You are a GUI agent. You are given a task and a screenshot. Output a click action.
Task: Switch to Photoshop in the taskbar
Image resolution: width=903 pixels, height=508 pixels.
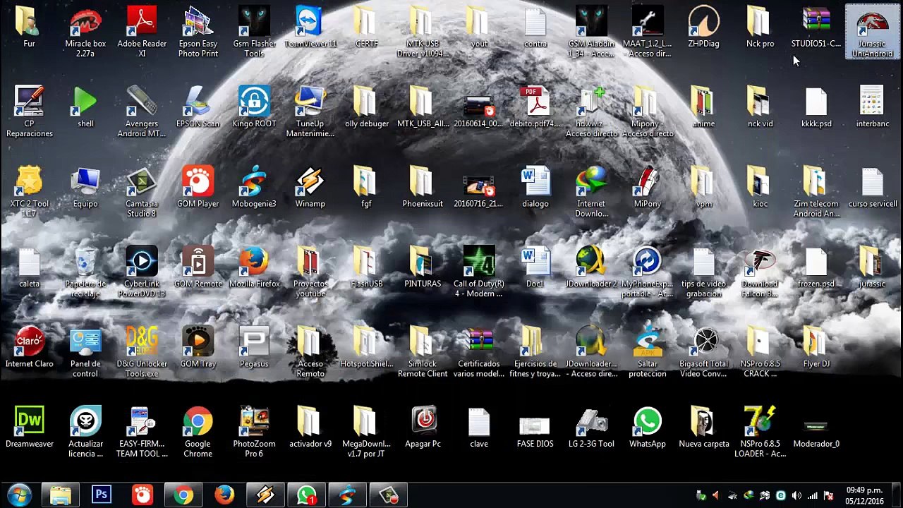102,495
